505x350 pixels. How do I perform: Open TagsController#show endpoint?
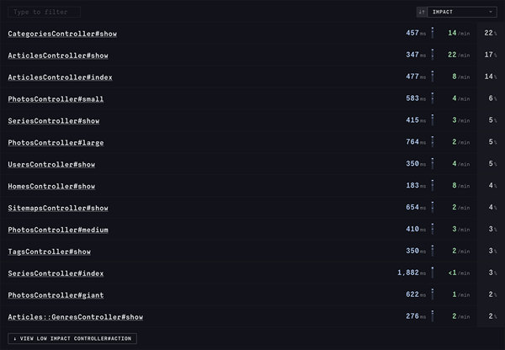[50, 252]
